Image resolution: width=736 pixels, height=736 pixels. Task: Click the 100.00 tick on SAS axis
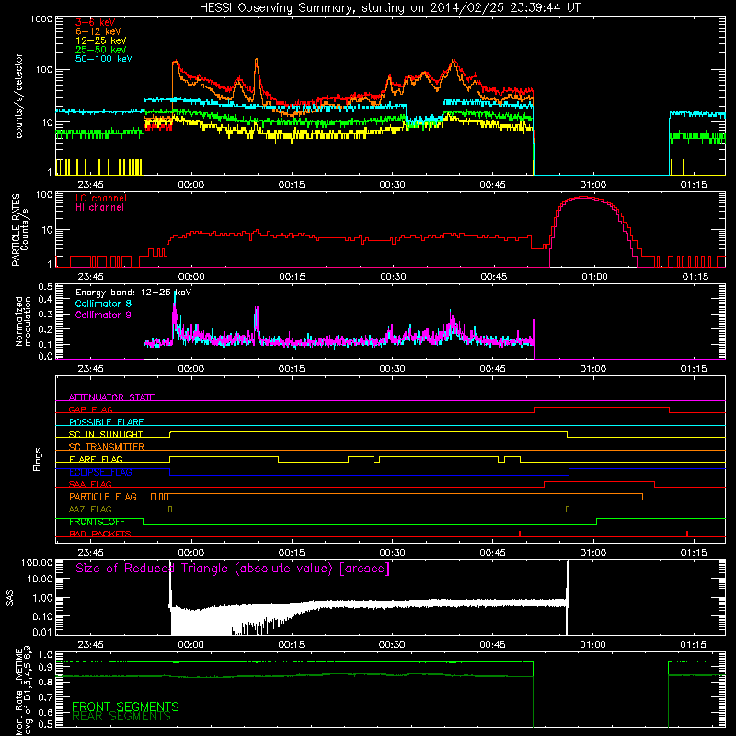tap(37, 562)
